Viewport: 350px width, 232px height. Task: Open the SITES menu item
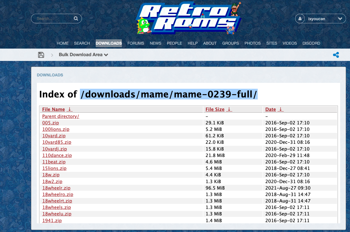coord(272,43)
